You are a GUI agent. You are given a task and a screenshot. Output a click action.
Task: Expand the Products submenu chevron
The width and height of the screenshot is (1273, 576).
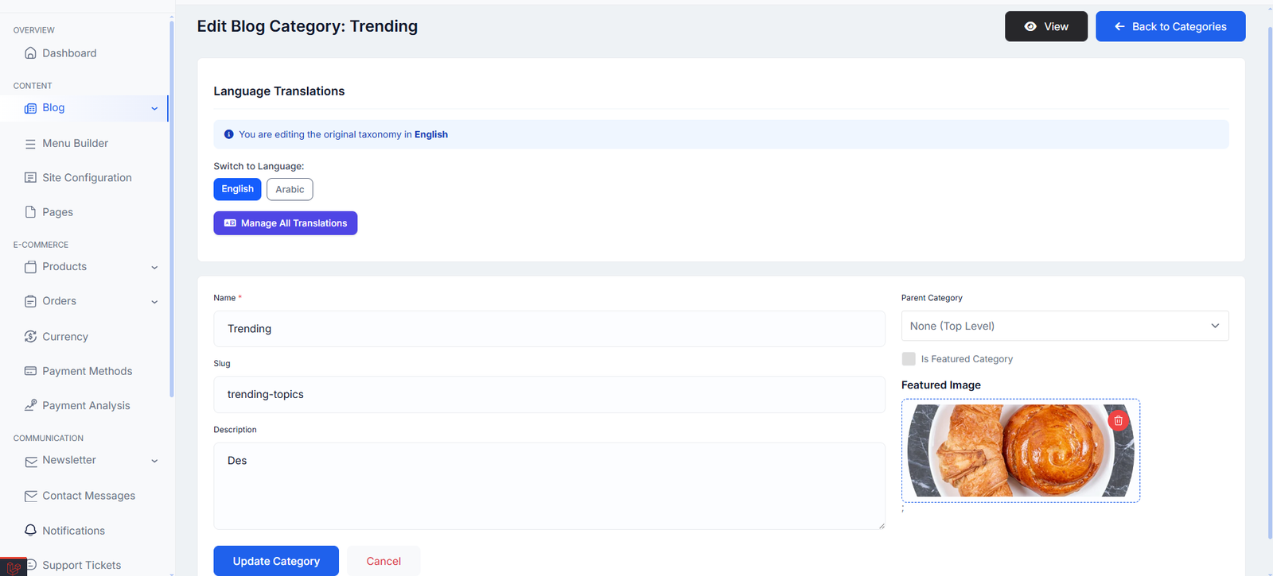click(154, 268)
